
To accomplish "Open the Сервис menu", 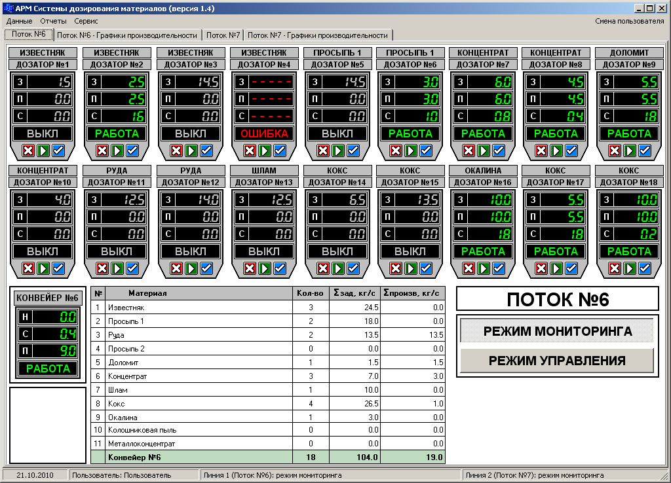I will [x=86, y=21].
